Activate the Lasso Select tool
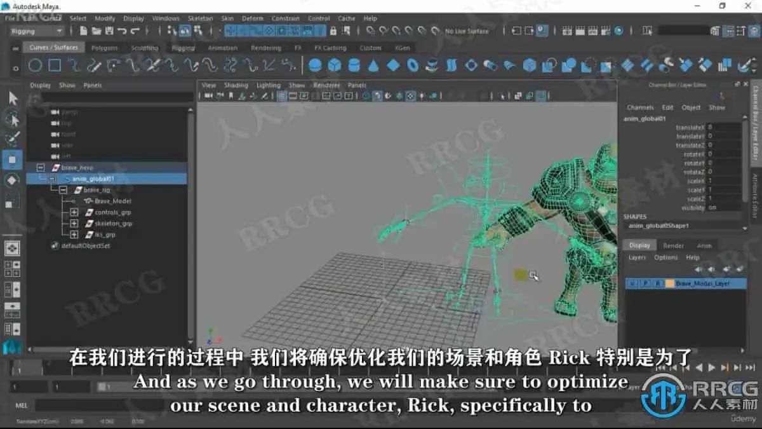This screenshot has height=429, width=762. [13, 119]
